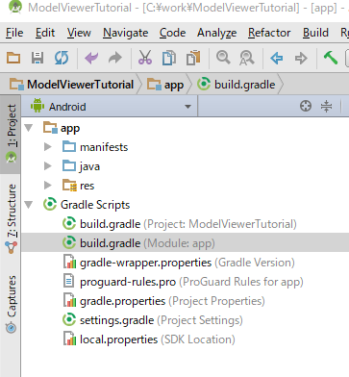
Task: Open the Navigate menu
Action: [x=125, y=33]
